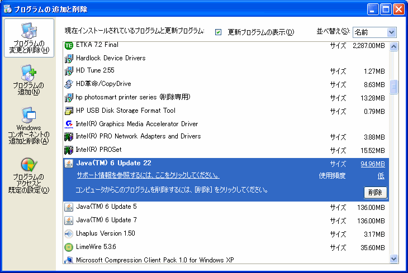Select the HD Tune 2.55 entry
Image resolution: width=408 pixels, height=273 pixels.
coord(226,71)
